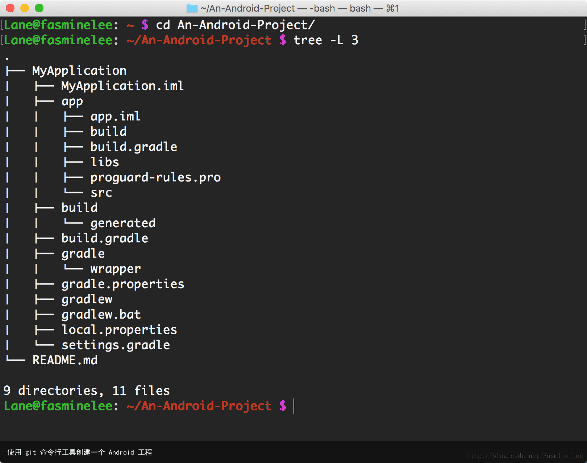Click the 'proguard-rules.pro' file name
The image size is (587, 463).
155,177
